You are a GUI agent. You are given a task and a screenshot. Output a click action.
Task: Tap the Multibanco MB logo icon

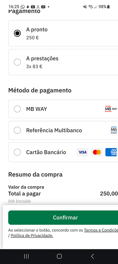click(x=114, y=130)
